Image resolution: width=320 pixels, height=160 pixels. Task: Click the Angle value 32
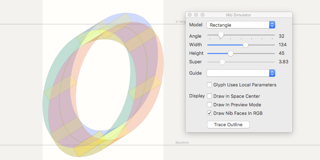[x=282, y=36]
